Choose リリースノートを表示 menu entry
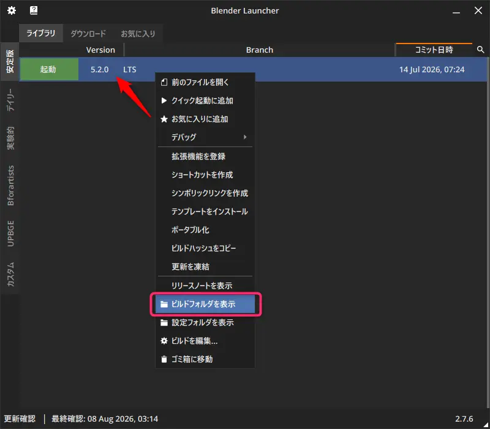The image size is (490, 429). pos(205,286)
